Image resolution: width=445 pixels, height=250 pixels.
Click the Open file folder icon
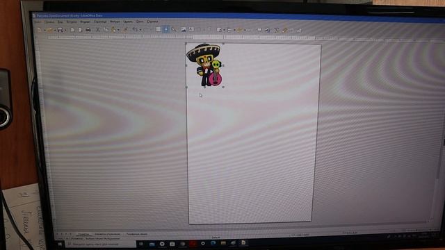pyautogui.click(x=49, y=30)
